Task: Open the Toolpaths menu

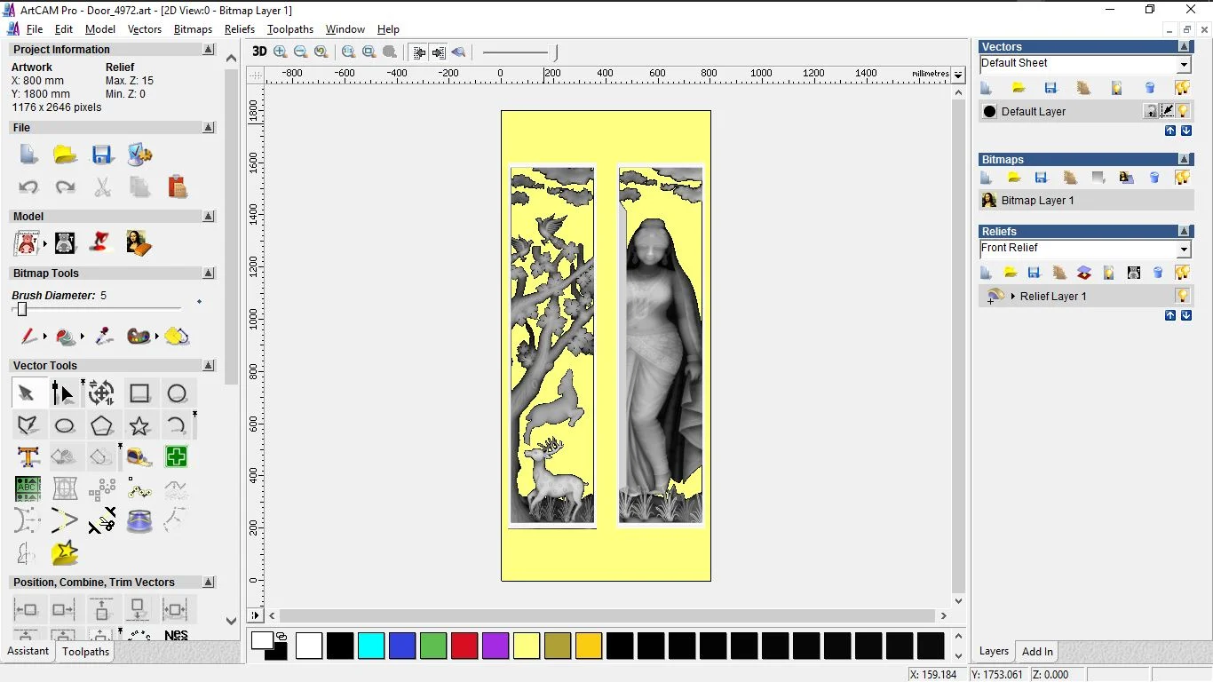Action: coord(290,29)
